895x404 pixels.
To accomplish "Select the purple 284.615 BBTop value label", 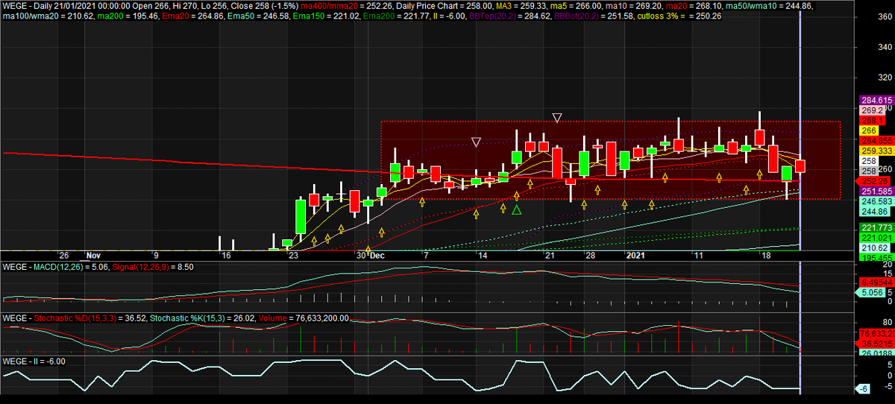I will [x=876, y=100].
